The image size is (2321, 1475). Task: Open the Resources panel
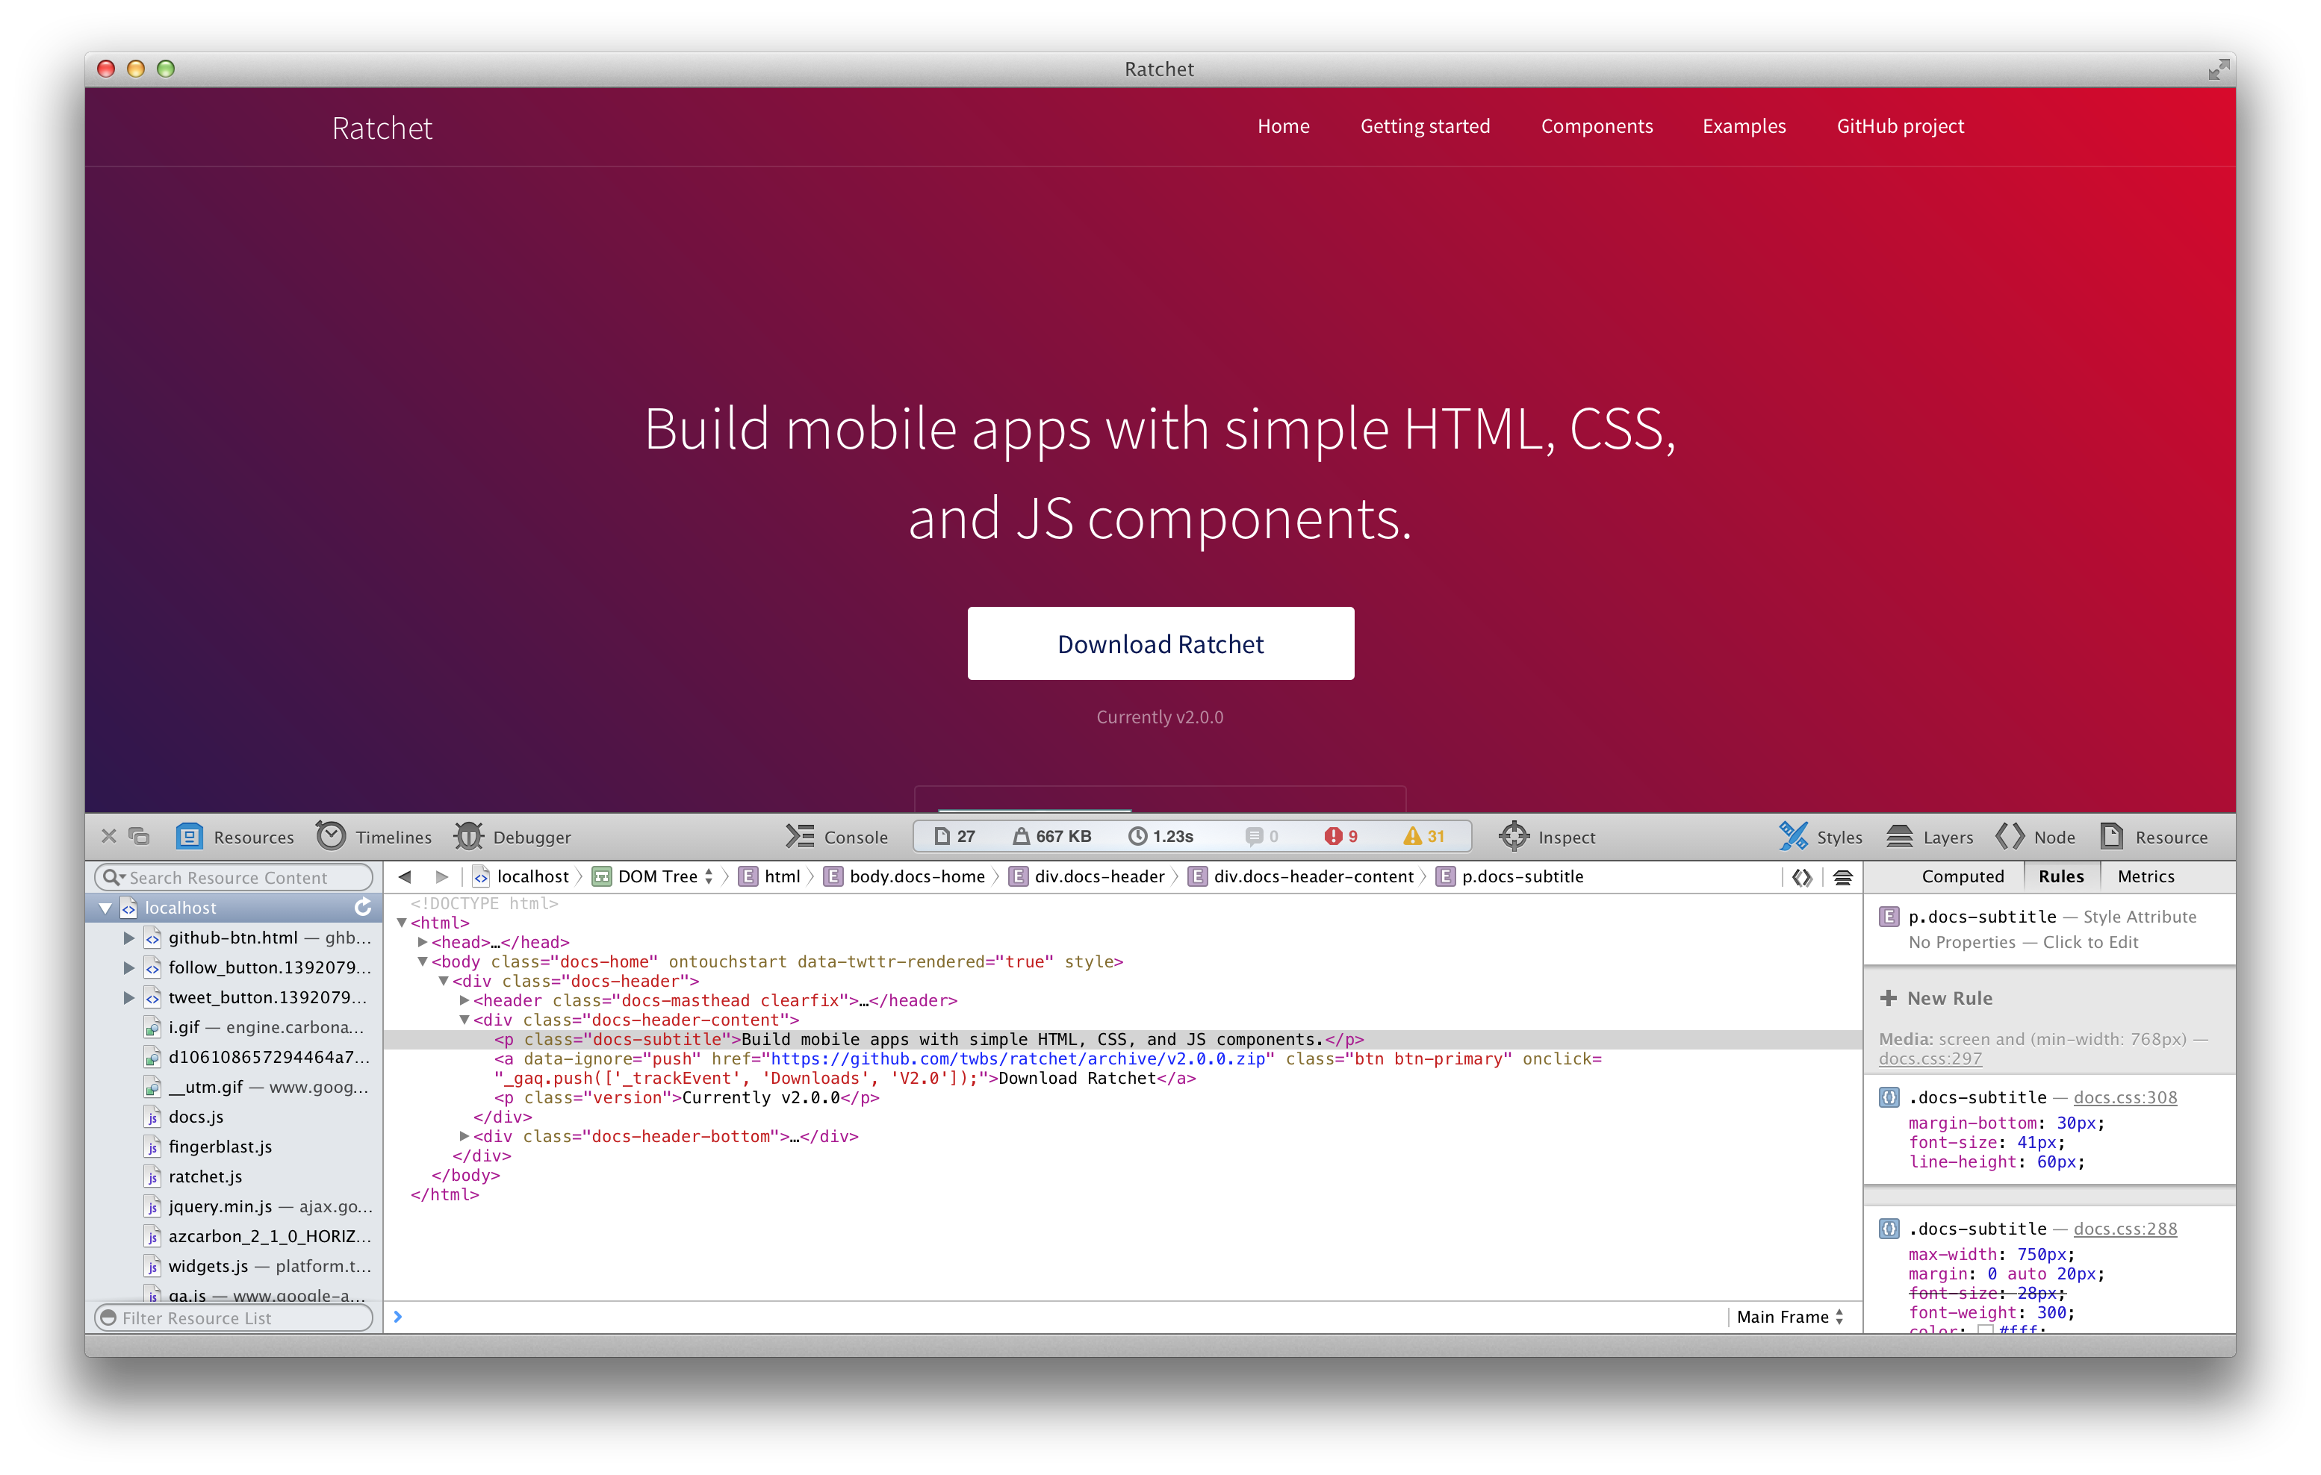point(234,836)
